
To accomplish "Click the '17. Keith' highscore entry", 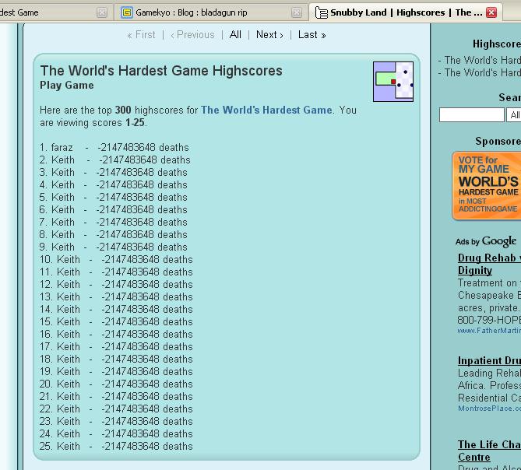I will click(116, 346).
